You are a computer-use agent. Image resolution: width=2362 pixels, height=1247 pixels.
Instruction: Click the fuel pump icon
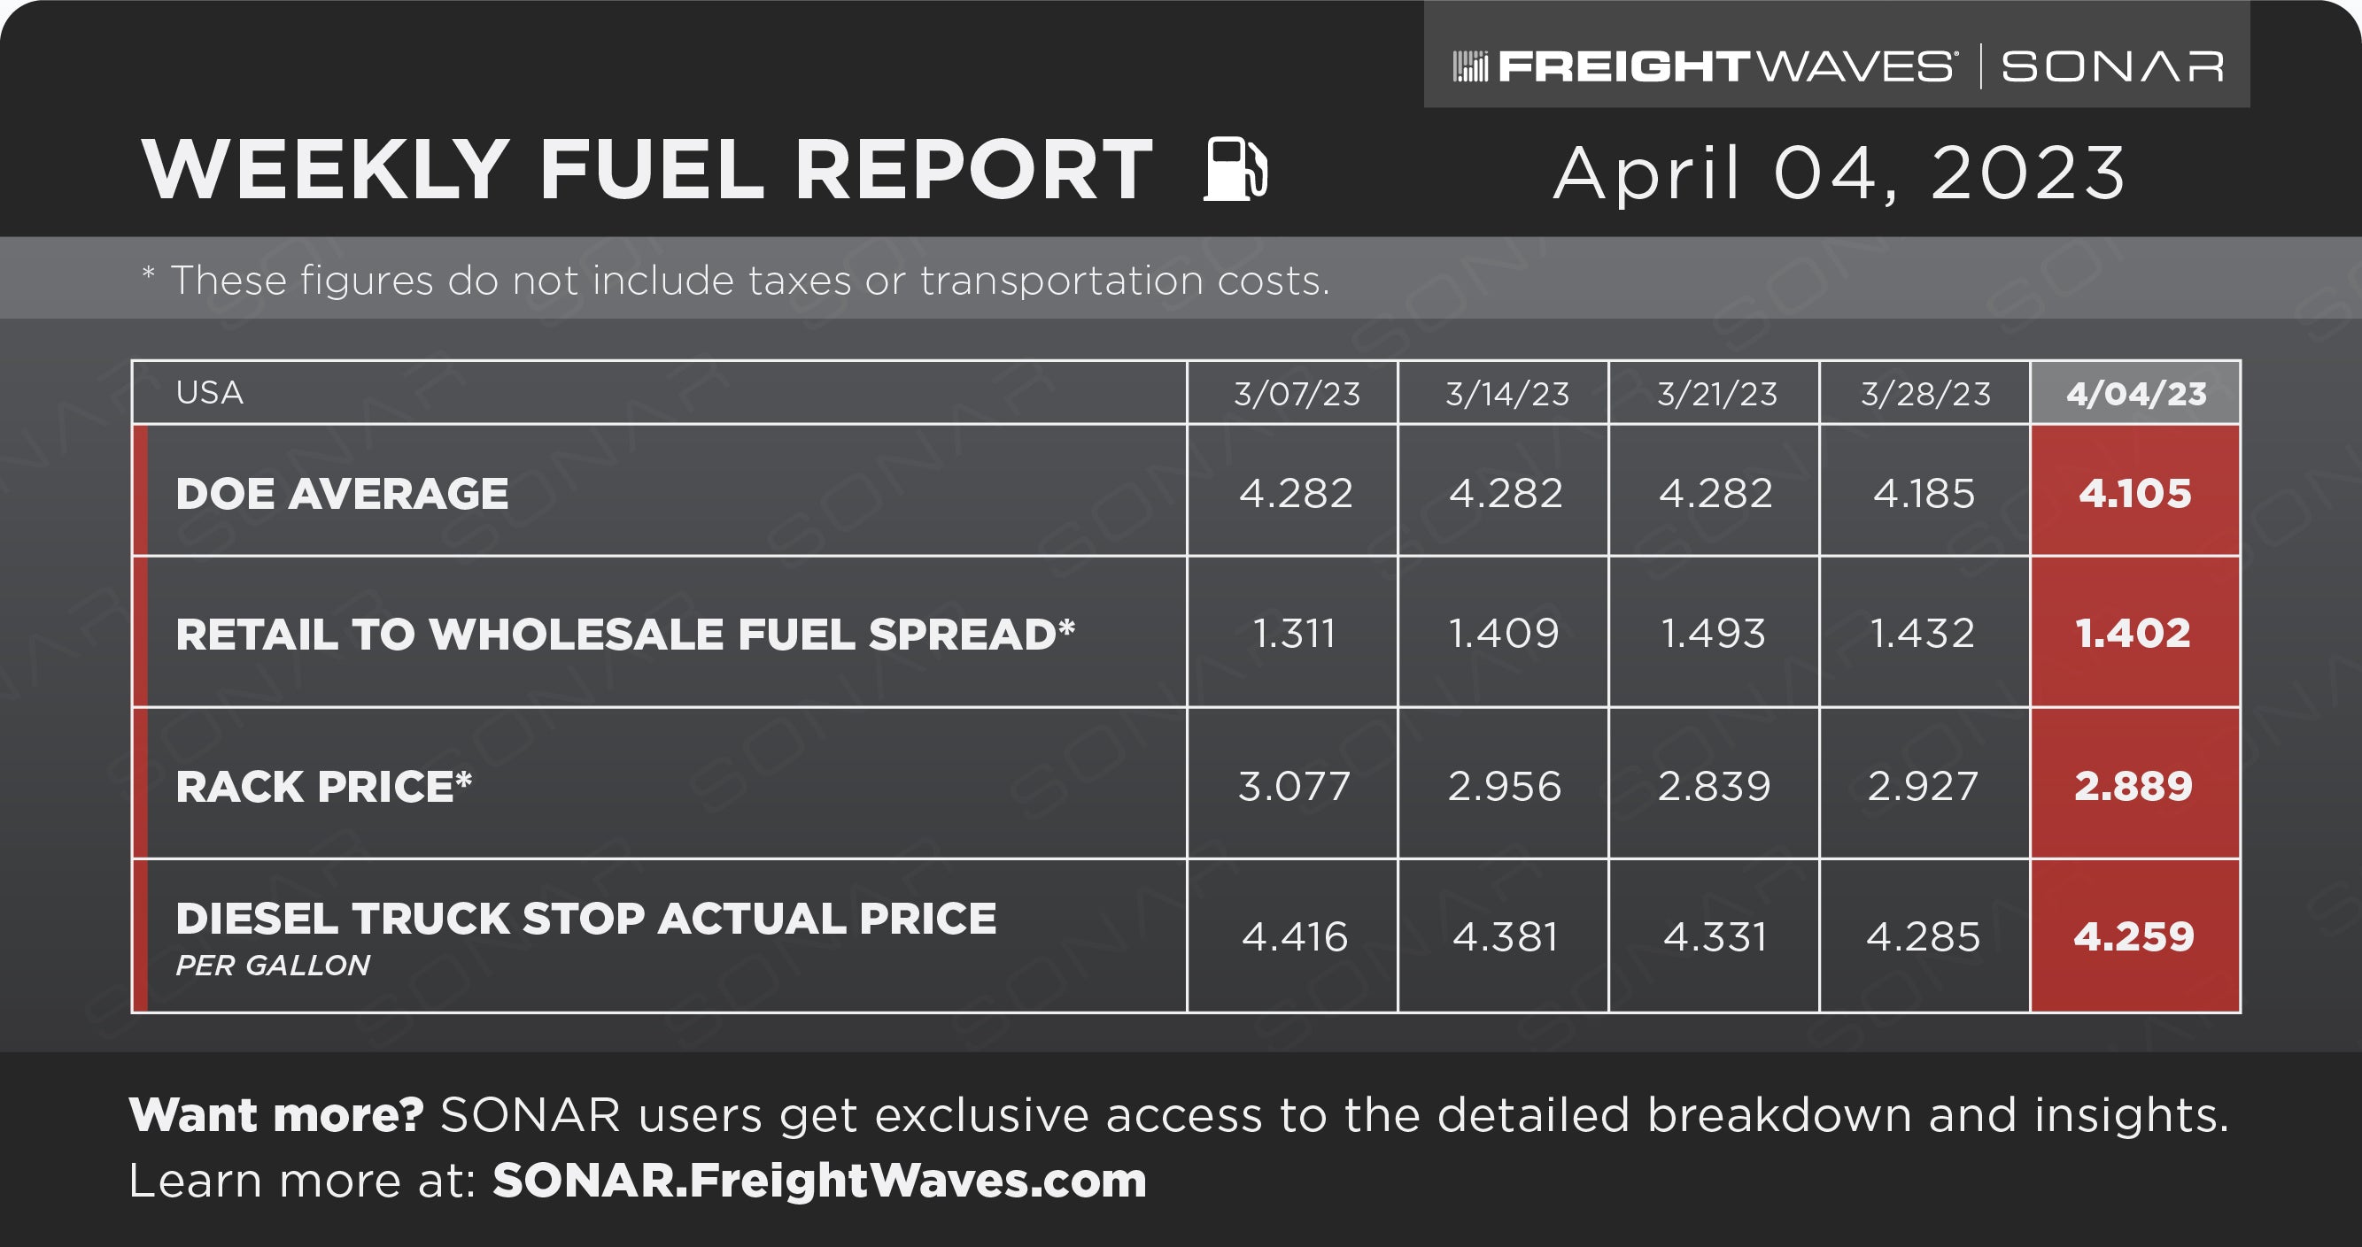tap(1235, 168)
